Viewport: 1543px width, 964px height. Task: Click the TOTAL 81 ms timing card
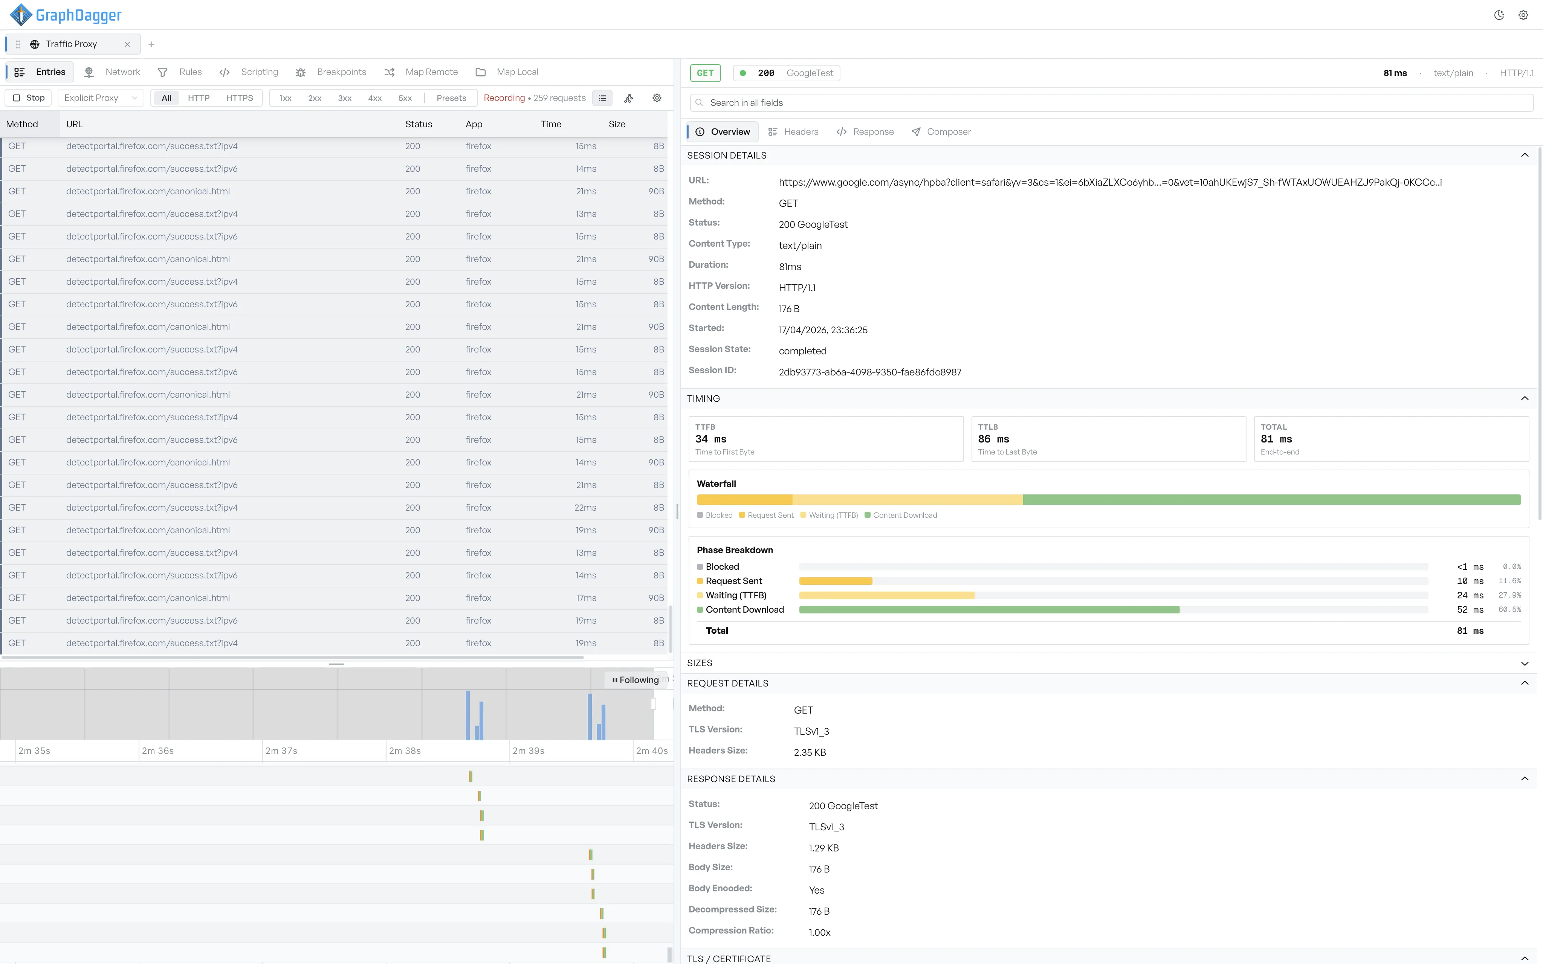coord(1391,439)
